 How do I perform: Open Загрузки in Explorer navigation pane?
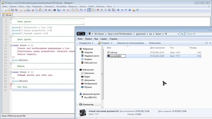(x=88, y=52)
